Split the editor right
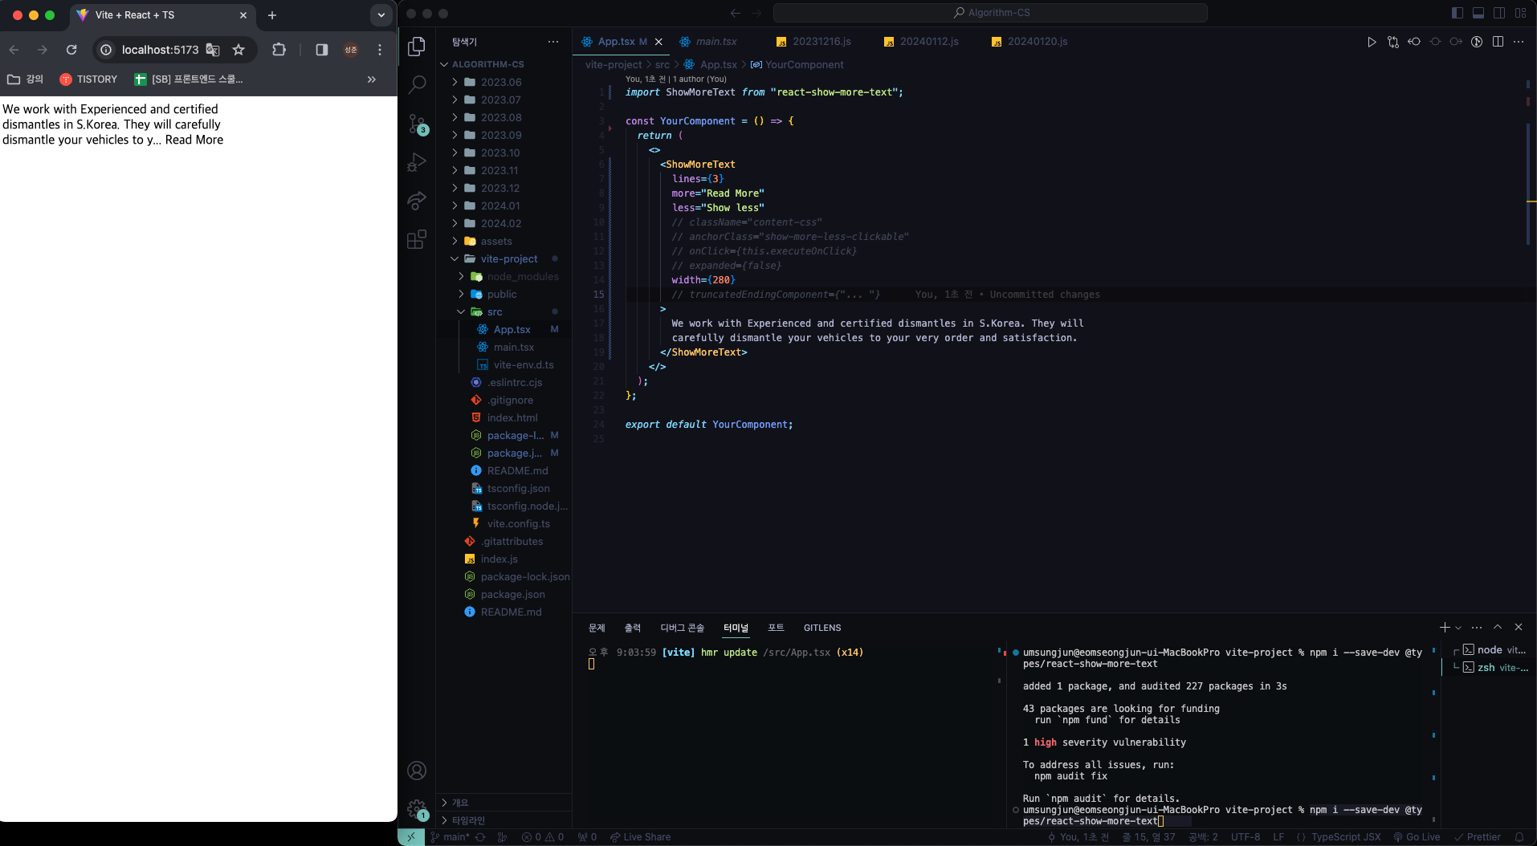1537x846 pixels. [1498, 42]
